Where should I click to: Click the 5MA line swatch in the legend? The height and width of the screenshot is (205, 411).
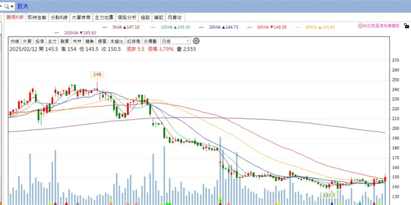pos(105,27)
